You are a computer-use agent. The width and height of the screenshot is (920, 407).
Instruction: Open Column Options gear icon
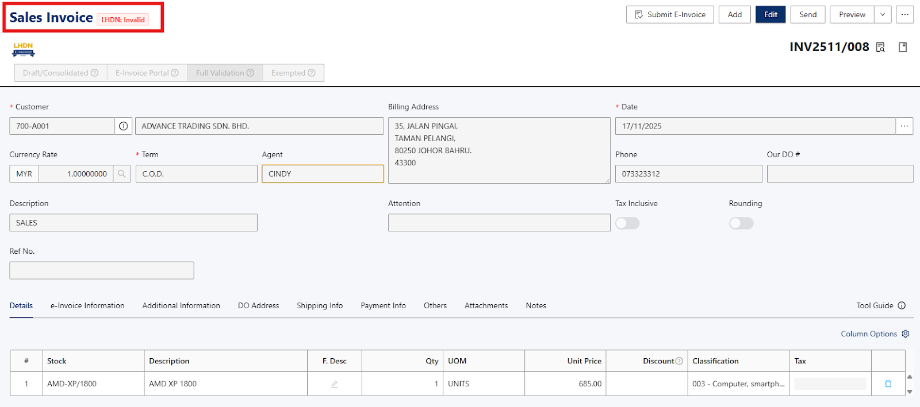pos(906,334)
